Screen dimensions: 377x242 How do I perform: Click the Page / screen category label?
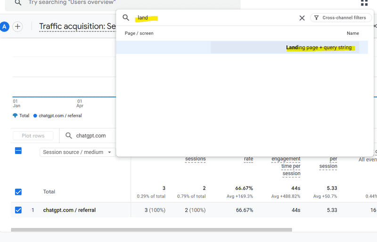(x=139, y=33)
